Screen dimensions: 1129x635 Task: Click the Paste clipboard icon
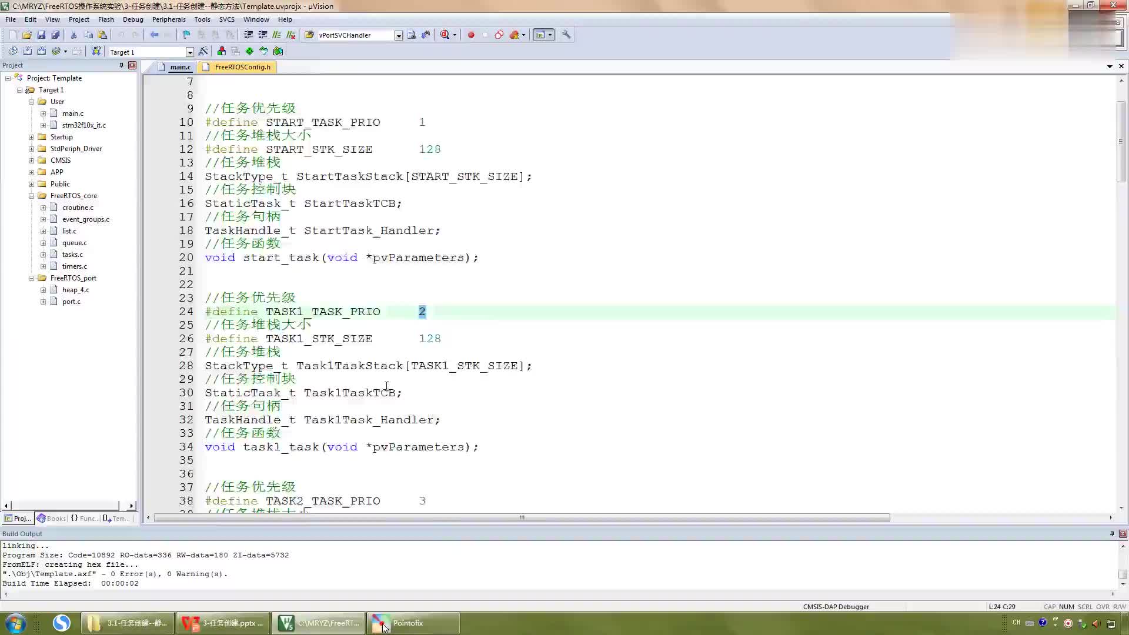pyautogui.click(x=102, y=35)
